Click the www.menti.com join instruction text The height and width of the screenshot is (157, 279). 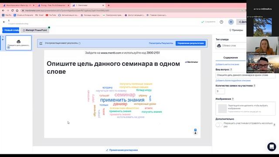click(x=122, y=53)
